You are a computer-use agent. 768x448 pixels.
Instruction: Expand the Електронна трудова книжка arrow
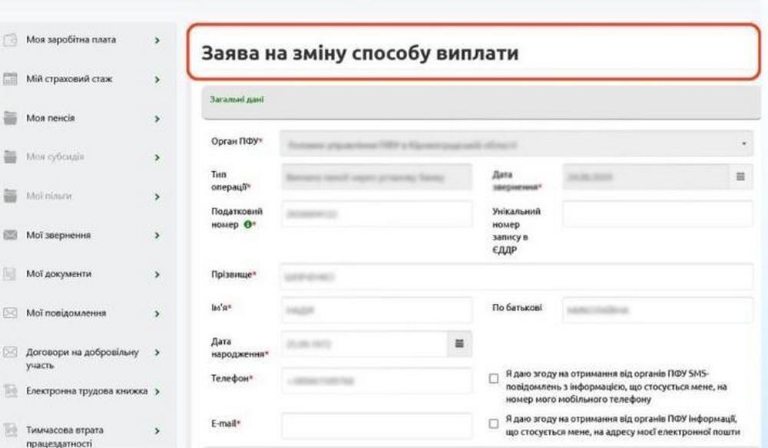click(157, 391)
